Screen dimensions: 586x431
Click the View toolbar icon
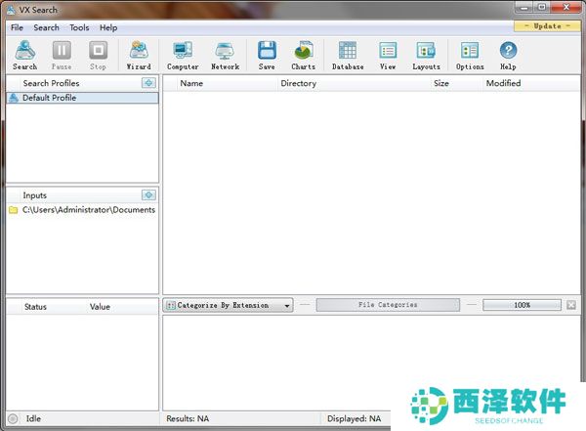click(x=388, y=55)
